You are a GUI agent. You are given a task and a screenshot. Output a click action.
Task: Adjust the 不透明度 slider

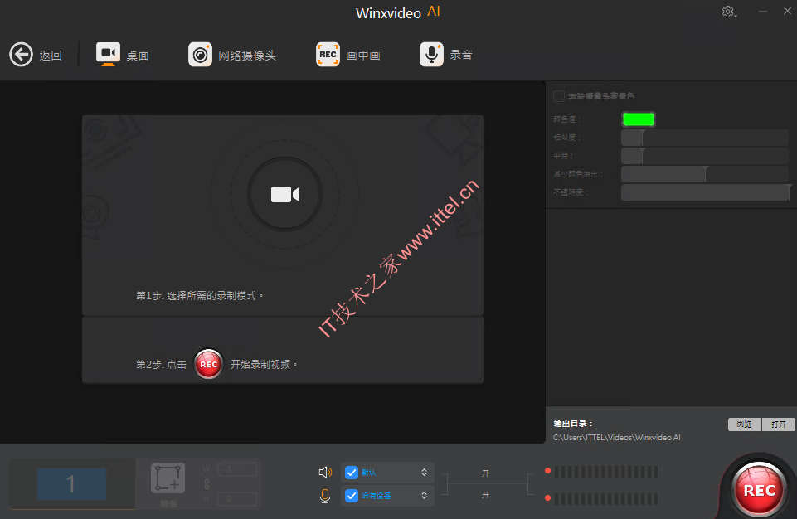(705, 192)
